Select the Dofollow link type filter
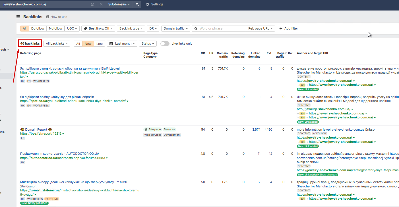 [x=38, y=28]
